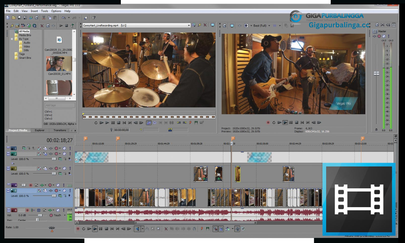Open the CoreyHart_LiveRecording.mp4 trimmer dropdown
405x243 pixels.
[189, 25]
